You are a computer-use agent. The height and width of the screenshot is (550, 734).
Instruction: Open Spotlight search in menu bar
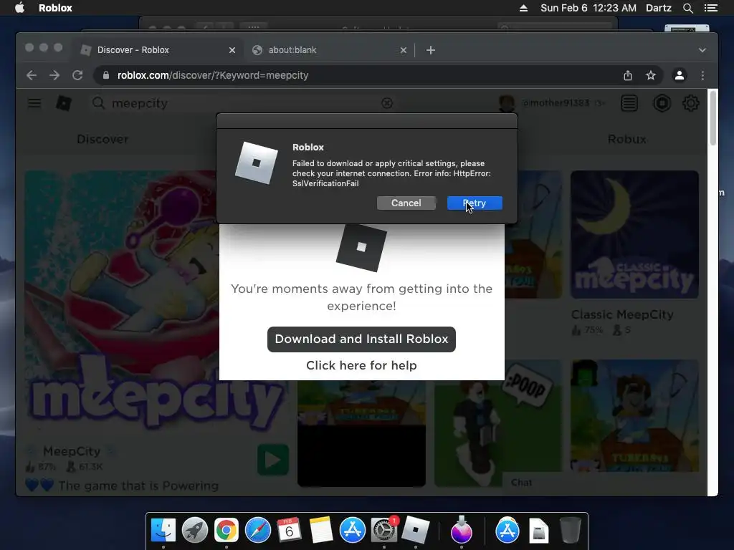[x=687, y=8]
